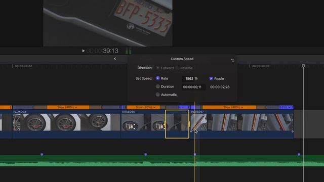Screen dimensions: 324x182
Task: Click the timecode display 39:13
Action: point(102,51)
